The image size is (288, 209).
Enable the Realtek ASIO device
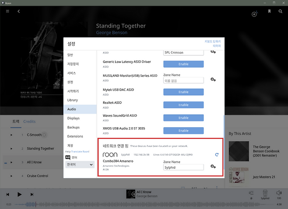183,105
